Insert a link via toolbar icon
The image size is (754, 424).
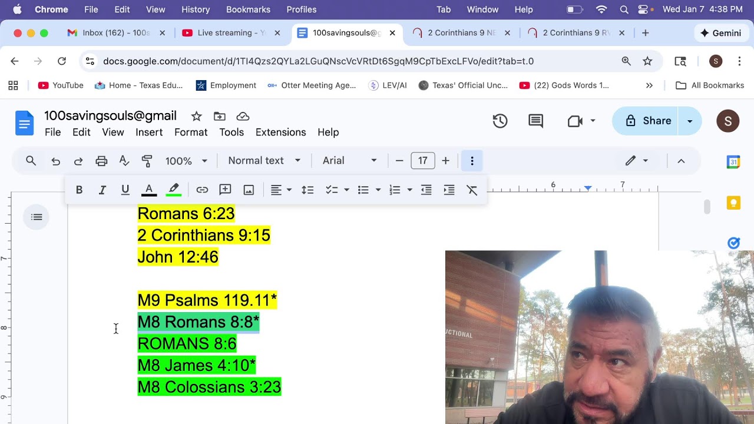(x=202, y=190)
